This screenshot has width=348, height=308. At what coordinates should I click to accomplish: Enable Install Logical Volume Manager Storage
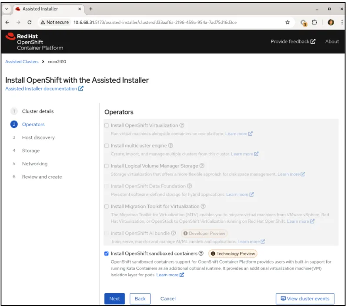pyautogui.click(x=105, y=166)
